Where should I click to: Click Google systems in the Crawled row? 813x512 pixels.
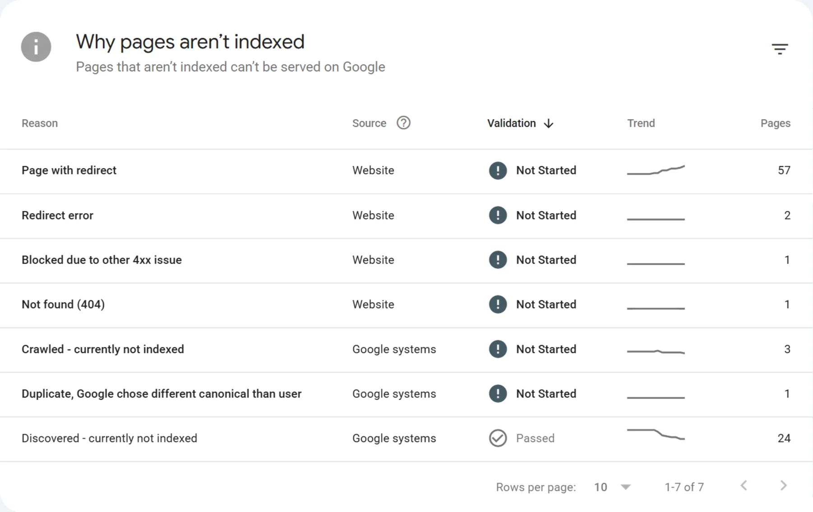pos(394,349)
